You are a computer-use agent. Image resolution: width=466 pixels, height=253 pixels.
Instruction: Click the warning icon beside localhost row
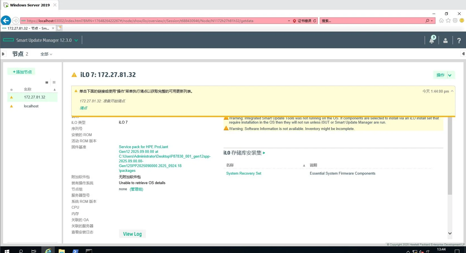tap(11, 106)
